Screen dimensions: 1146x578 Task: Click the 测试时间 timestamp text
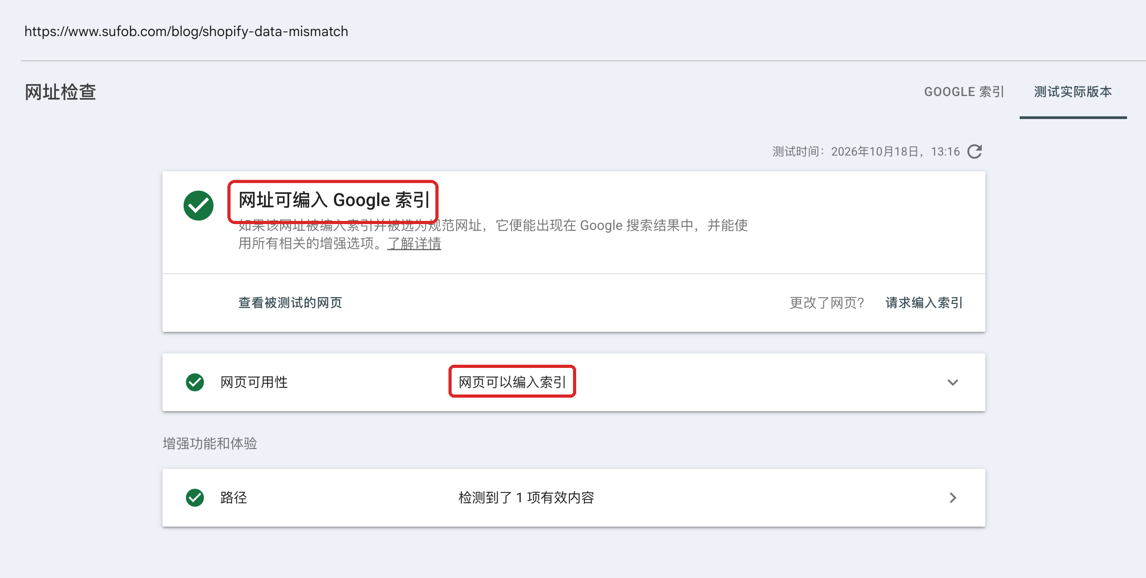click(x=866, y=151)
